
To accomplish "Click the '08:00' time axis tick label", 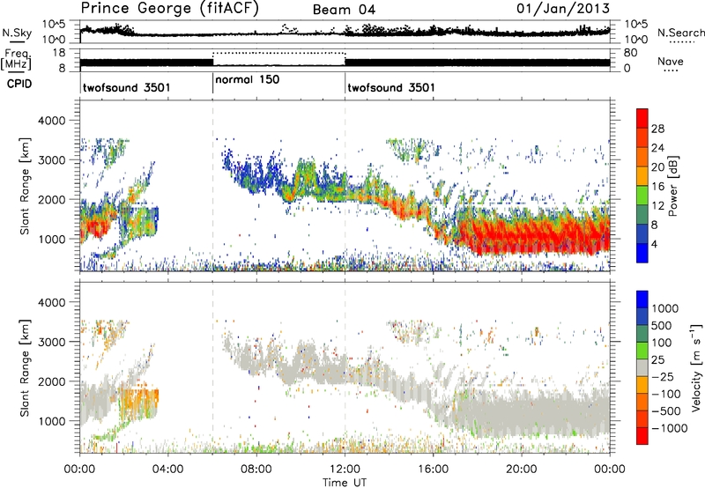I will tap(256, 470).
